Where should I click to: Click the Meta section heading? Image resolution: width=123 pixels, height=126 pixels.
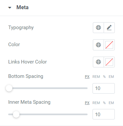coord(22,8)
